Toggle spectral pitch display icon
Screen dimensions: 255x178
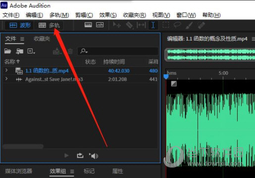(x=100, y=25)
